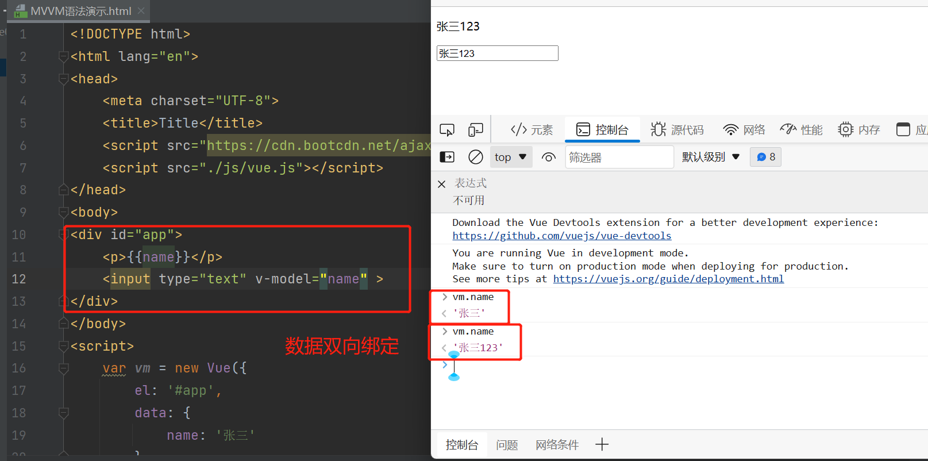The height and width of the screenshot is (461, 928).
Task: Expand the first vm.name console entry
Action: coord(445,297)
